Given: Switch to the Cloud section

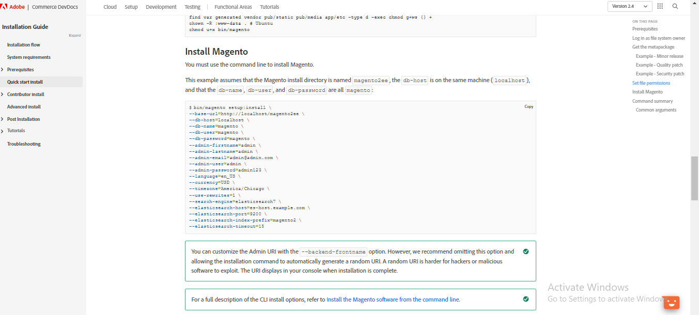Looking at the screenshot, I should [x=110, y=7].
